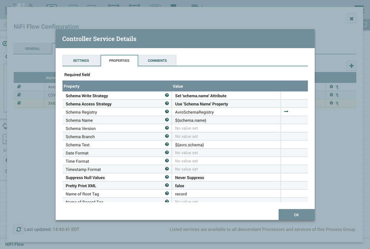This screenshot has height=249, width=370.
Task: View help for Suppress Null Values property
Action: 166,177
